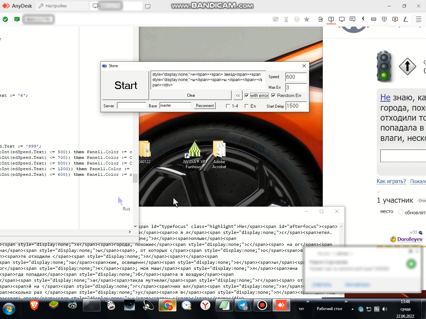Open Brave browser from the taskbar
This screenshot has width=426, height=319.
[x=34, y=305]
